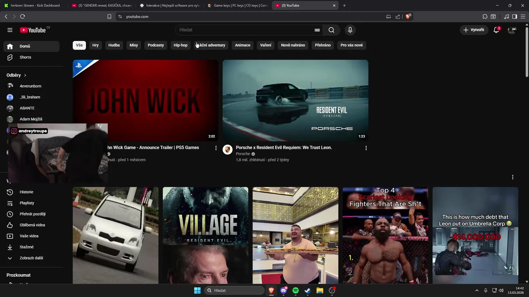
Task: Open the ABANTE channel
Action: point(31,108)
